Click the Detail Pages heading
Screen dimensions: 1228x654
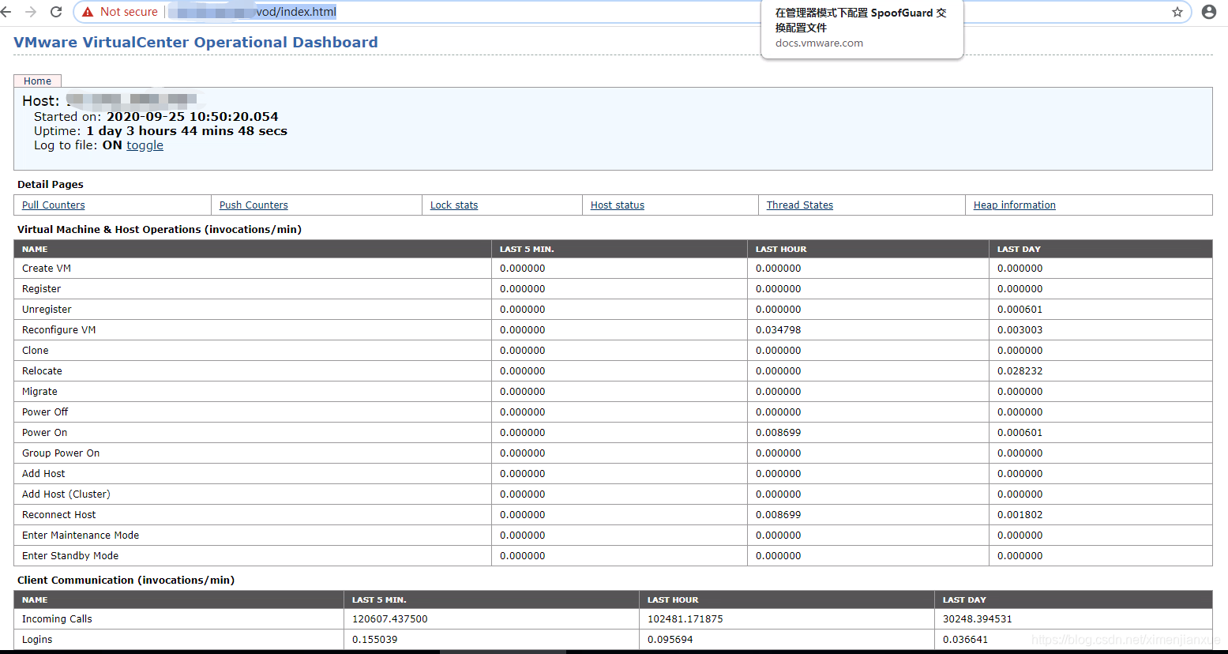51,184
